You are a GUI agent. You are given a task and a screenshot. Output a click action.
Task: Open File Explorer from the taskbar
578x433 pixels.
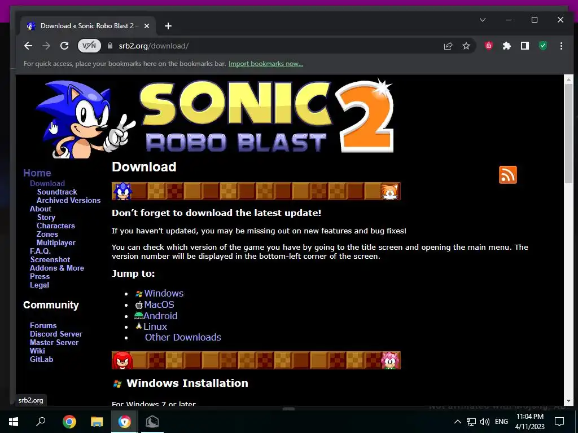point(97,422)
